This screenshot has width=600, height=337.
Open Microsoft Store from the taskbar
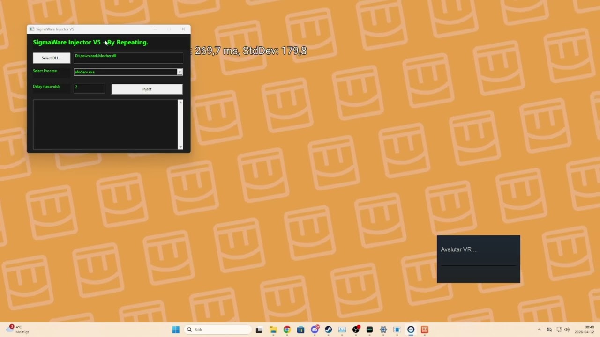point(300,330)
